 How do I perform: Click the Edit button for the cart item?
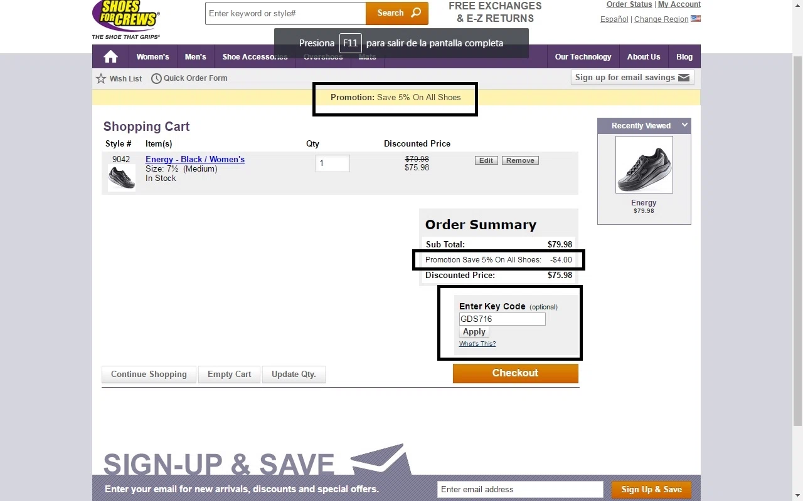coord(486,160)
